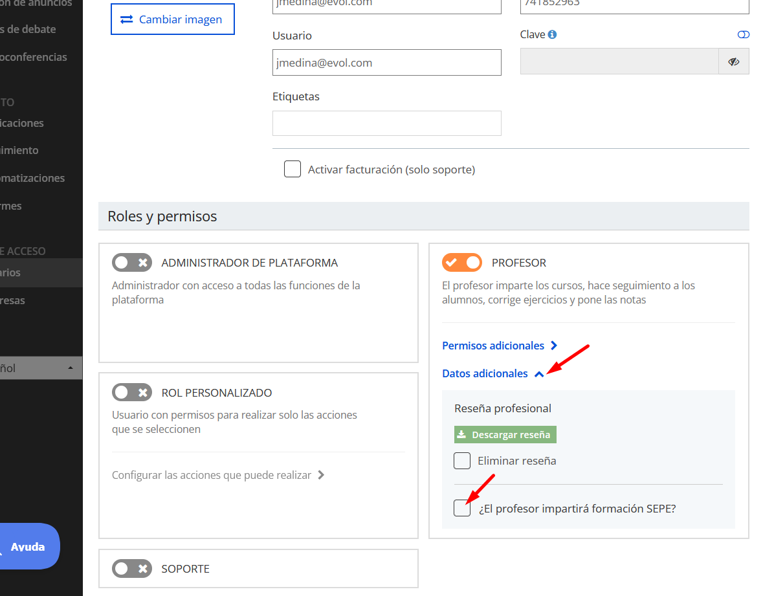Click the Clave info icon
Screen dimensions: 763x596
tap(552, 34)
